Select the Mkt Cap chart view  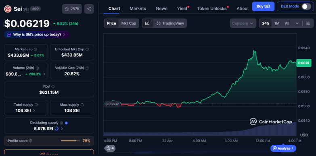(129, 23)
